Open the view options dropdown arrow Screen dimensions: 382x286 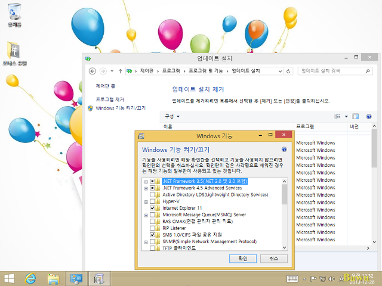click(x=346, y=117)
